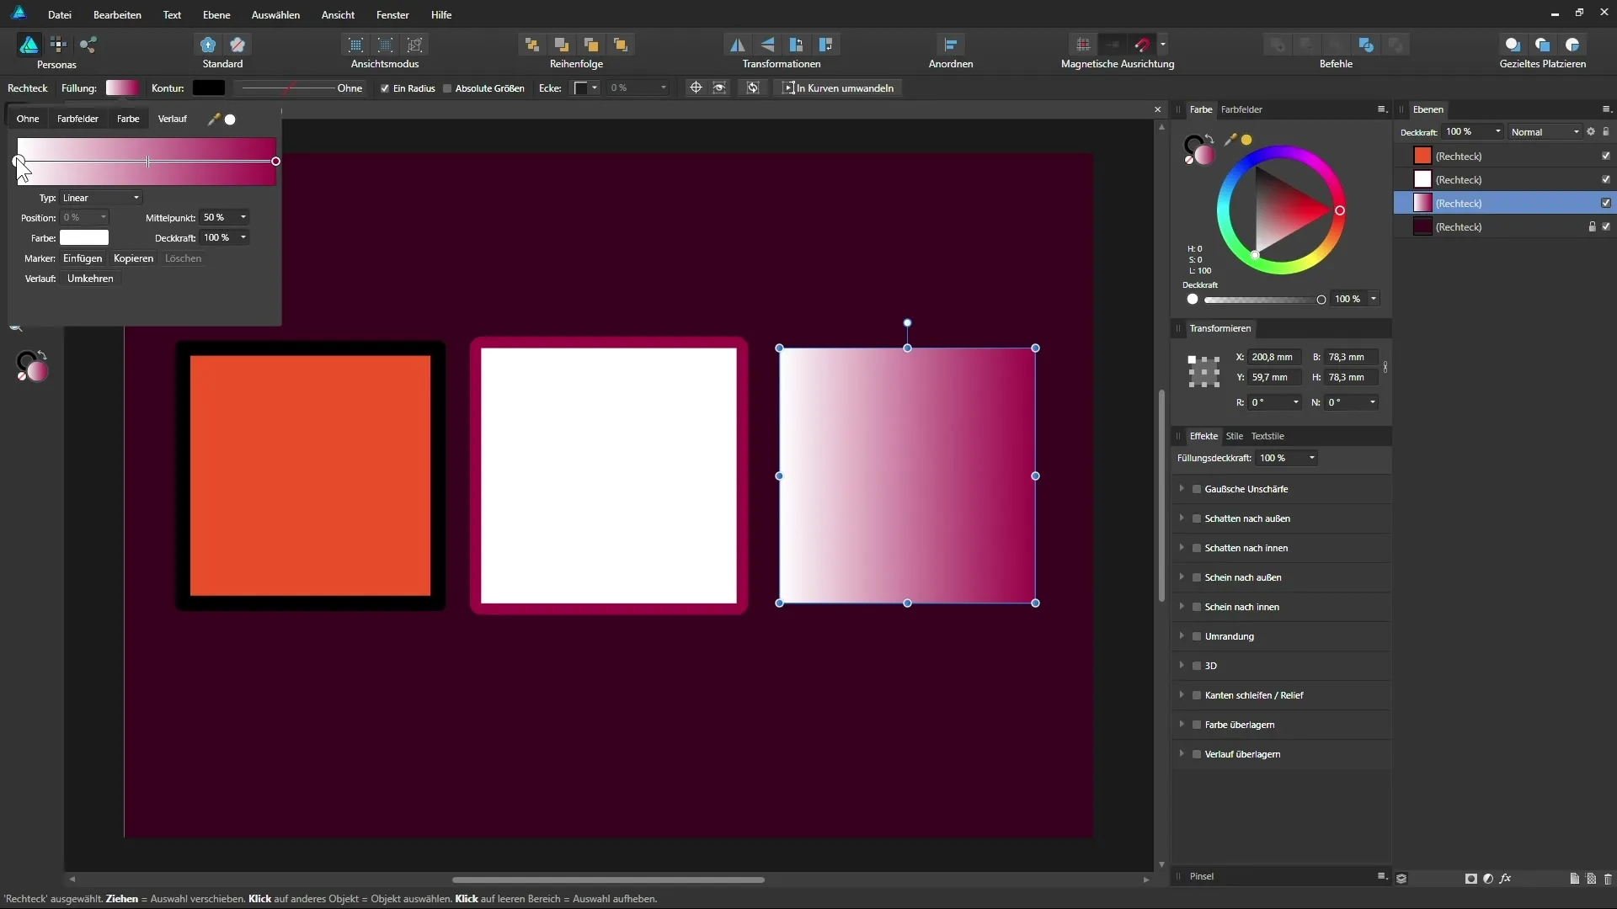
Task: Open Fenster menu
Action: click(x=392, y=14)
